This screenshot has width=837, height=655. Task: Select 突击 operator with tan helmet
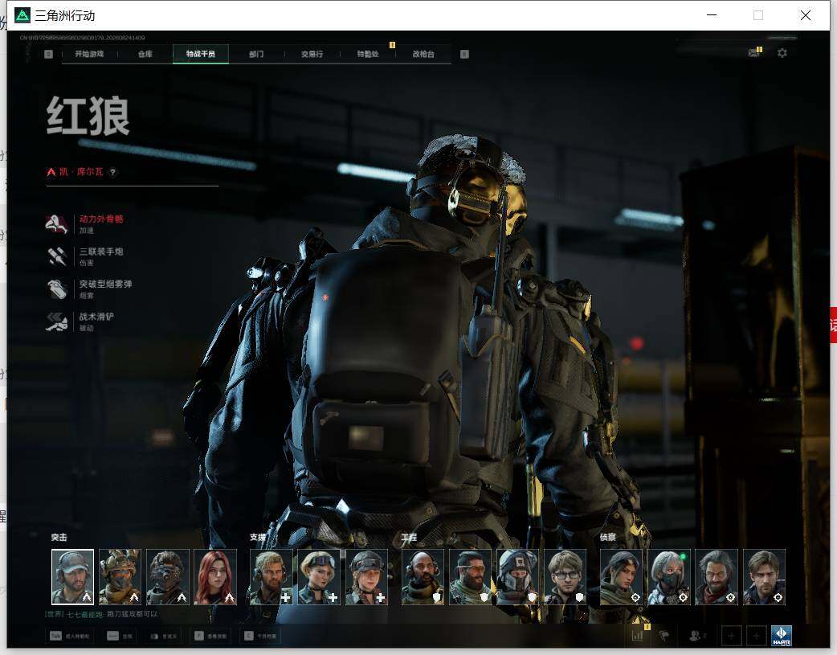point(120,577)
